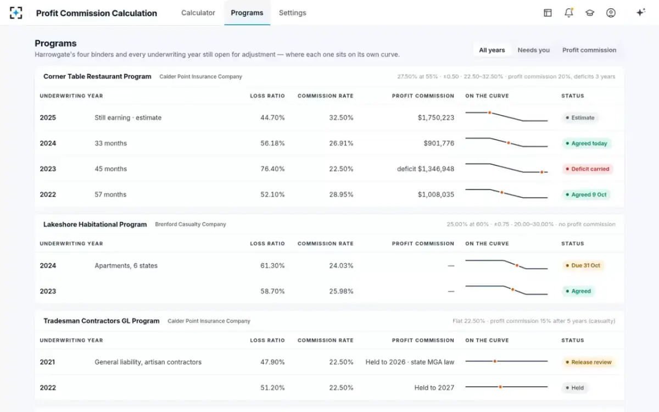Go to the Settings tab

pos(293,13)
